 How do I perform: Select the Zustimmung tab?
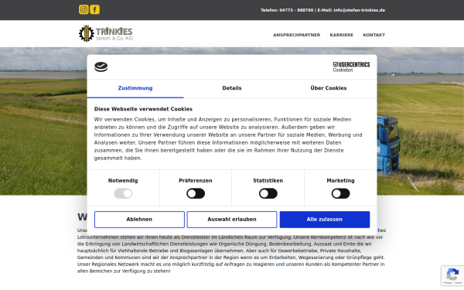tap(135, 88)
